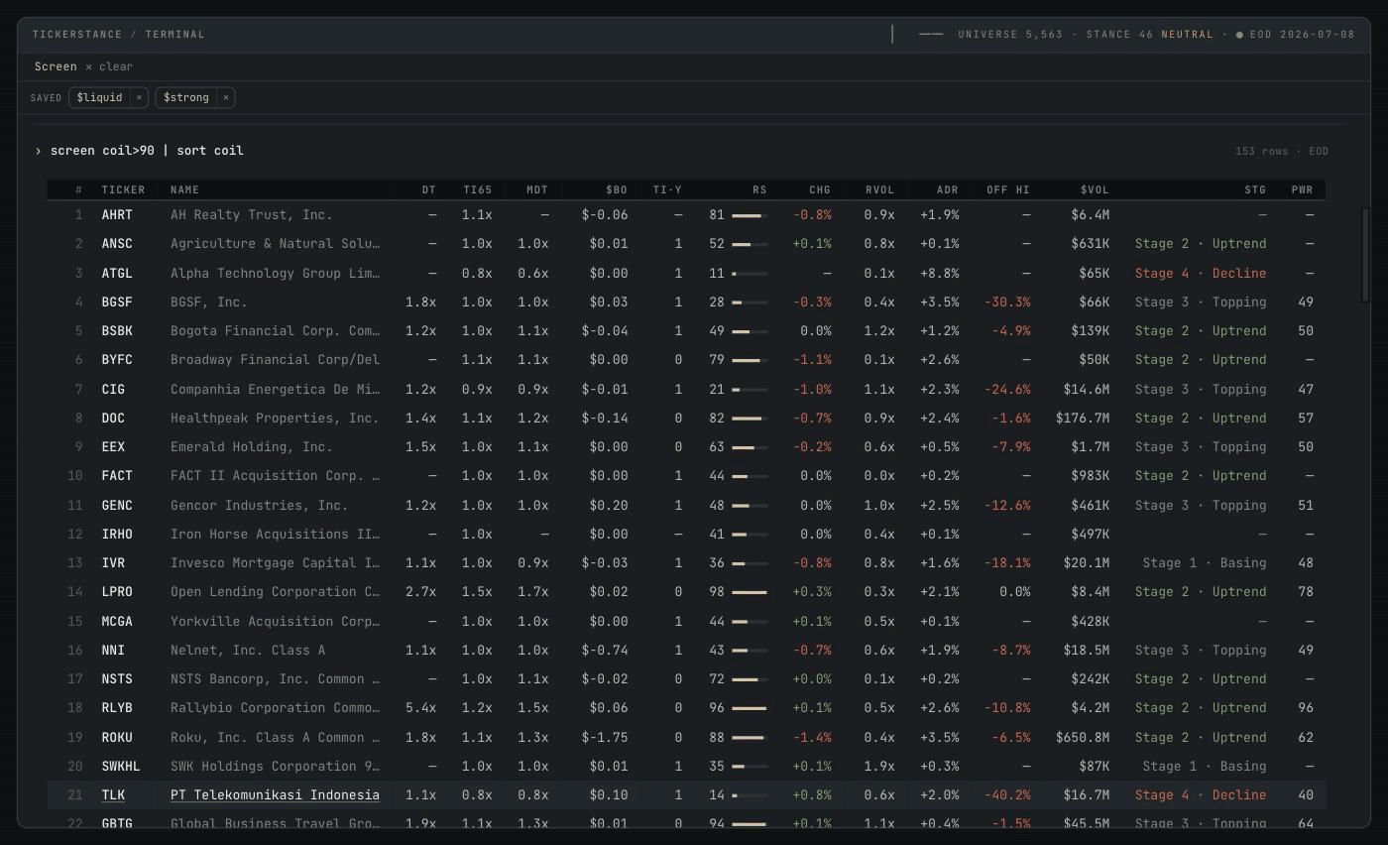Click -30.3% off-high value for BGSF
Image resolution: width=1388 pixels, height=845 pixels.
(1007, 302)
